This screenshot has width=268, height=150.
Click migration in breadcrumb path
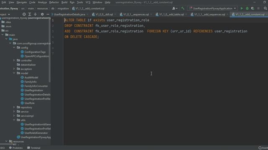click(x=63, y=8)
